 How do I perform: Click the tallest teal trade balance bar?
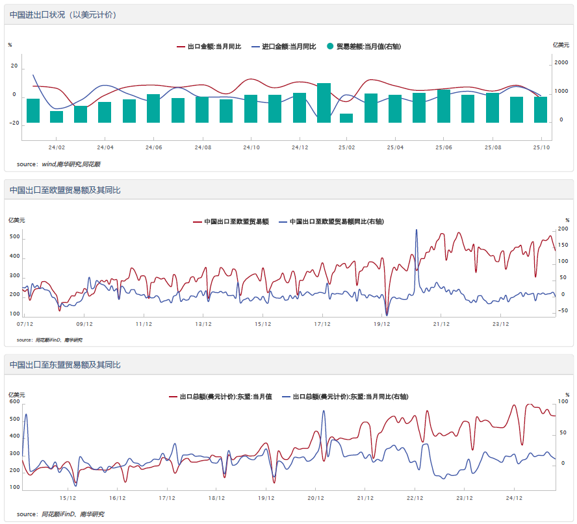[324, 103]
